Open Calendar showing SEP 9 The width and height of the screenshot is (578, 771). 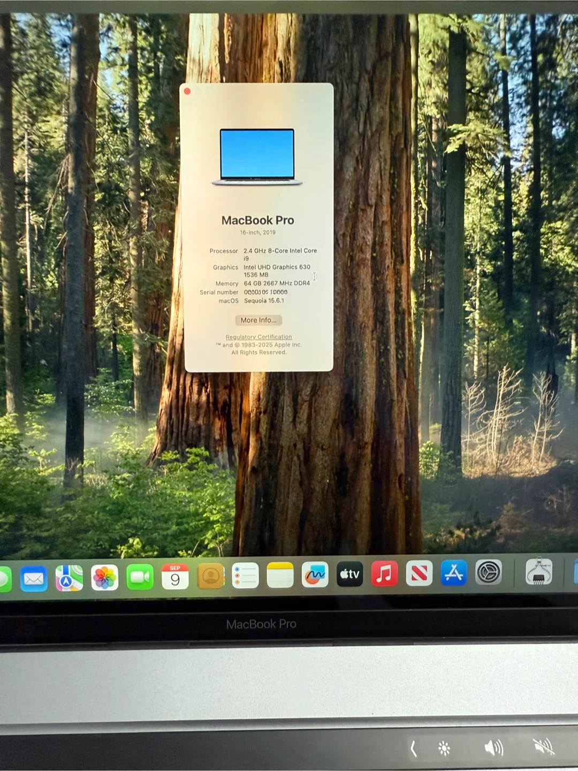pyautogui.click(x=175, y=576)
